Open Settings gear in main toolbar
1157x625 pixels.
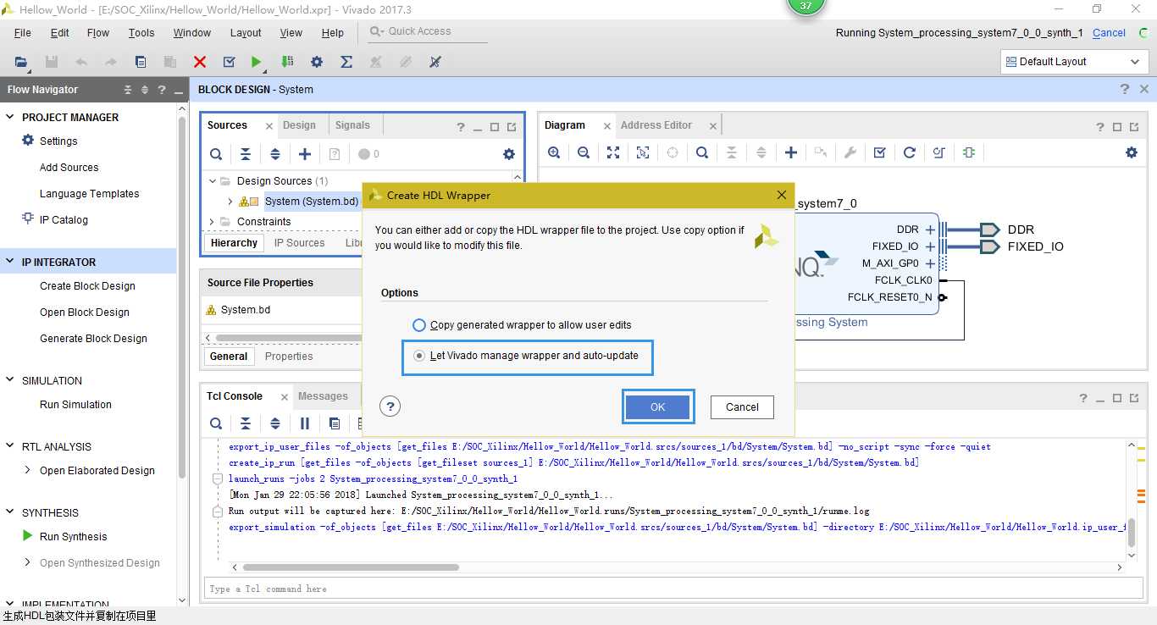click(x=317, y=62)
